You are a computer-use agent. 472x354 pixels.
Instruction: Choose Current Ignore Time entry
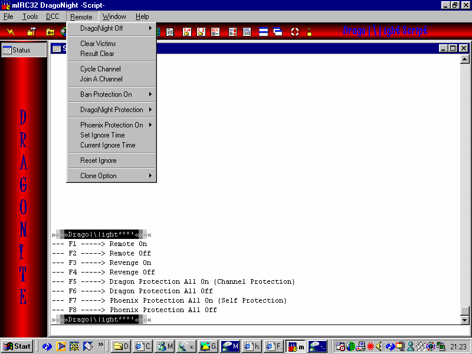click(x=112, y=145)
